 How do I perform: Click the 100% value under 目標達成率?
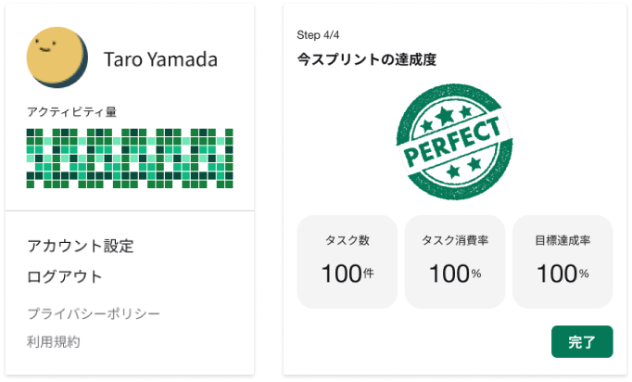point(562,274)
